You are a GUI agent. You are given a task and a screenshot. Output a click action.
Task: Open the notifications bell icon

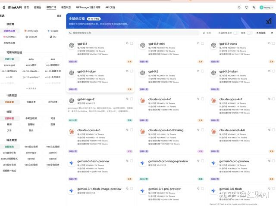click(x=239, y=7)
